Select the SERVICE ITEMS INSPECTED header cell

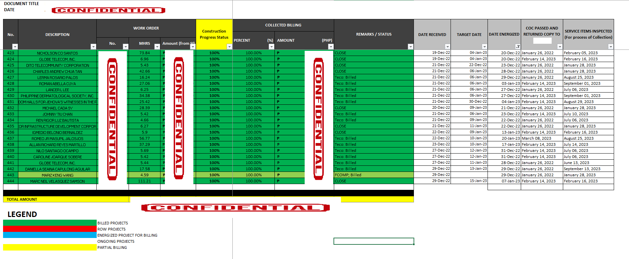point(588,34)
